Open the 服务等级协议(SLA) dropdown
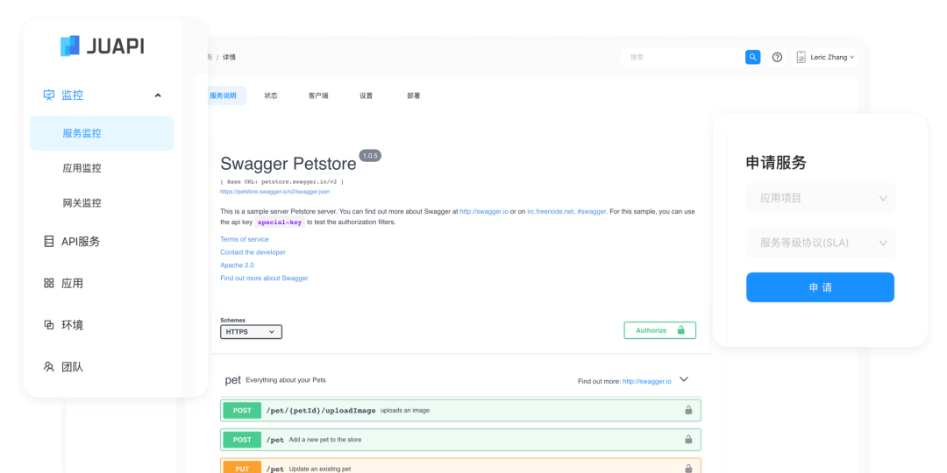The image size is (947, 473). click(x=820, y=244)
